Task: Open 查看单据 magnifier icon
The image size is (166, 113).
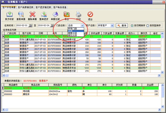Action: click(x=21, y=14)
